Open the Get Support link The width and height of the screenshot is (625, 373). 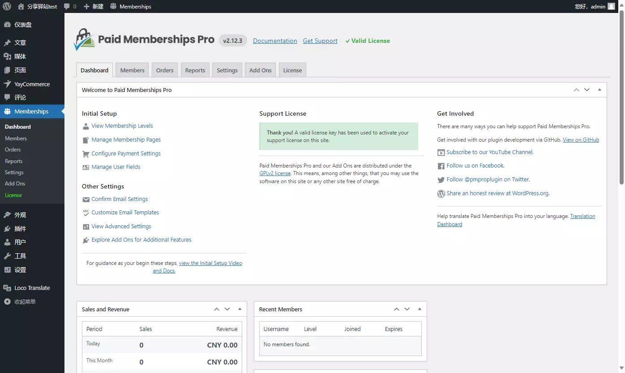(320, 41)
